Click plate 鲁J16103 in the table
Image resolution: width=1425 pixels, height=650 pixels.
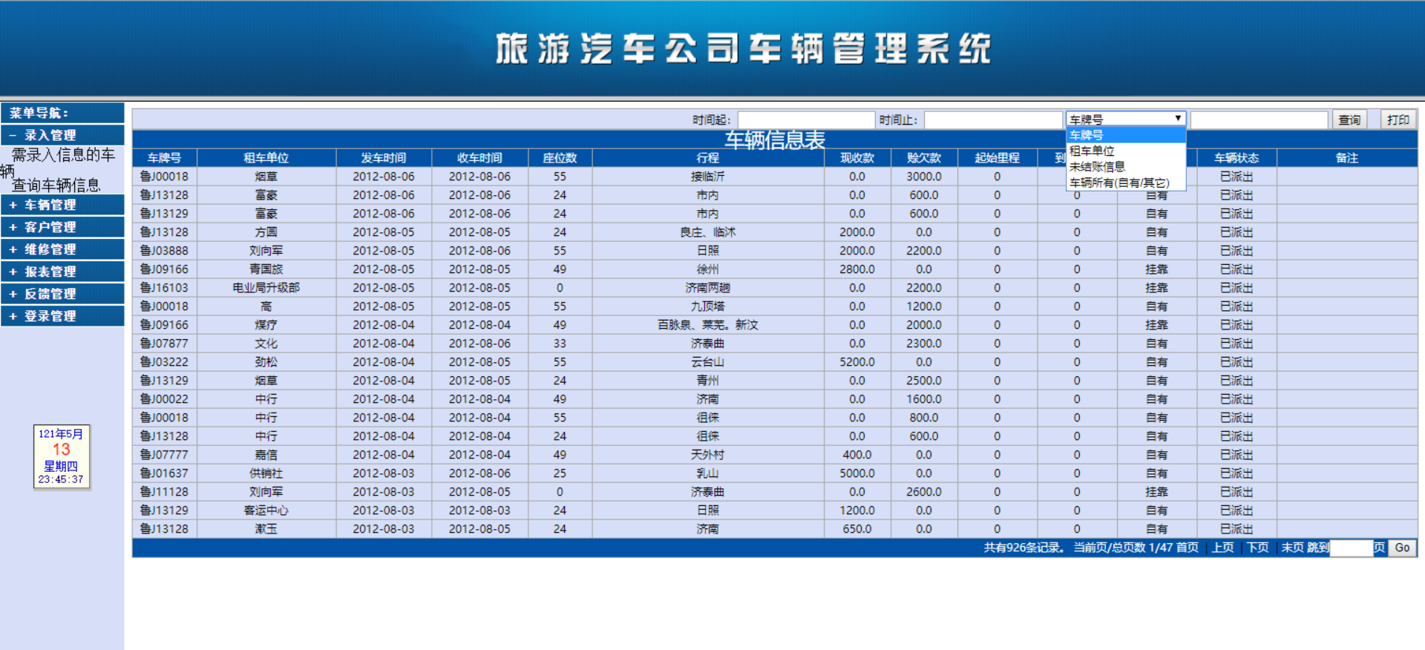tap(164, 288)
